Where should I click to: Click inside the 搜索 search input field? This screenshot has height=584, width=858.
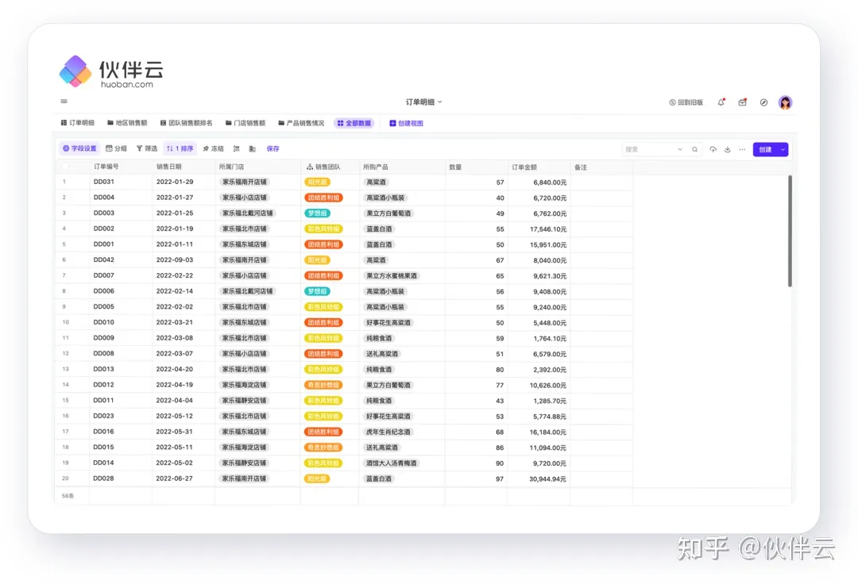pyautogui.click(x=650, y=149)
